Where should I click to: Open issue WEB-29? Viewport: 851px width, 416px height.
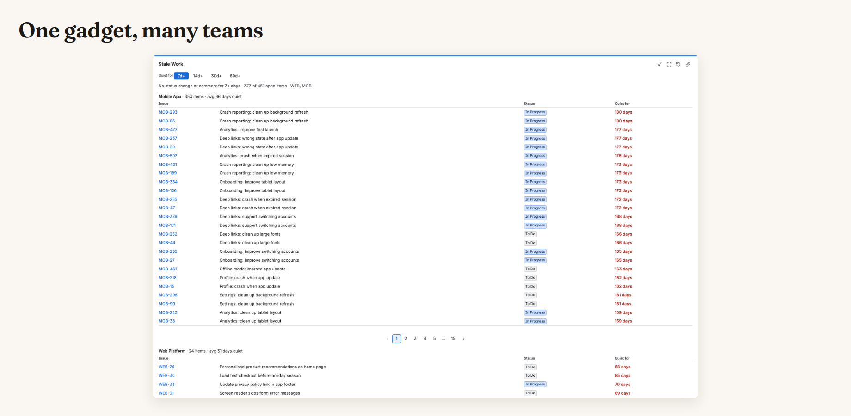pyautogui.click(x=166, y=367)
